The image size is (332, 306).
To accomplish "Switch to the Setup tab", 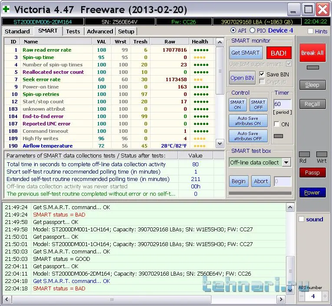I will tap(126, 31).
